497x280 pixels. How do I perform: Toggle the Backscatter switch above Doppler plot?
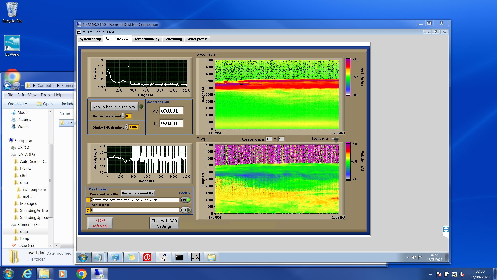(335, 139)
